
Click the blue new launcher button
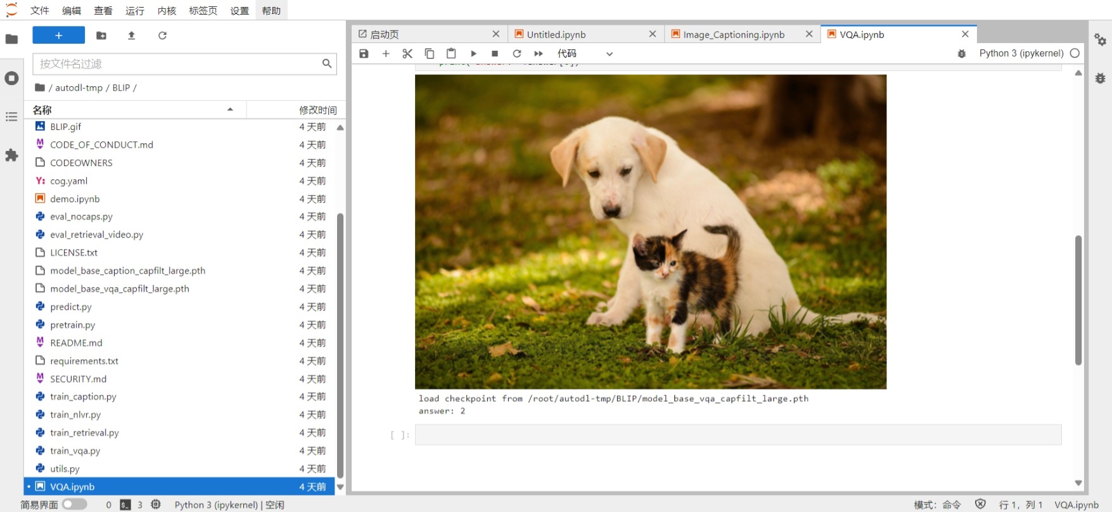(x=58, y=35)
